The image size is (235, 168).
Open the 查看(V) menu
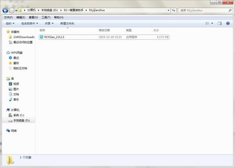pos(33,17)
